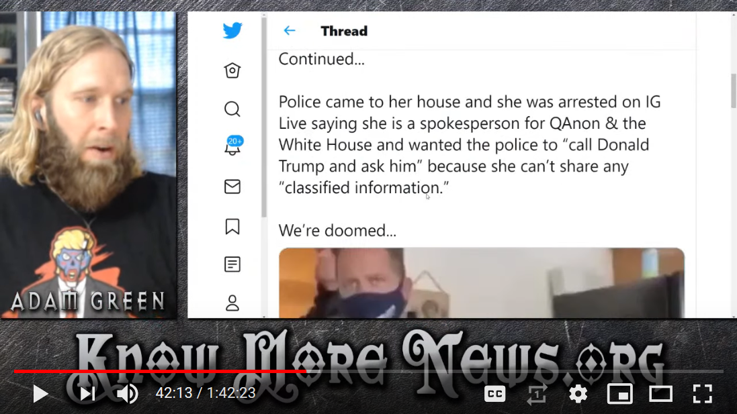Mute the video volume
This screenshot has height=414, width=737.
tap(128, 393)
